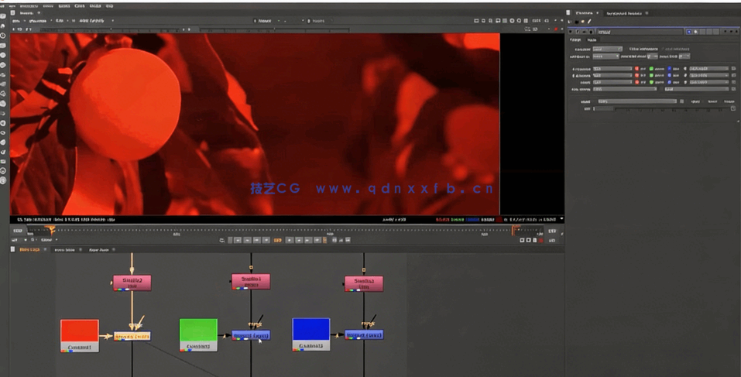This screenshot has width=741, height=377.
Task: Toggle red checkbox in B channels row
Action: click(x=636, y=76)
